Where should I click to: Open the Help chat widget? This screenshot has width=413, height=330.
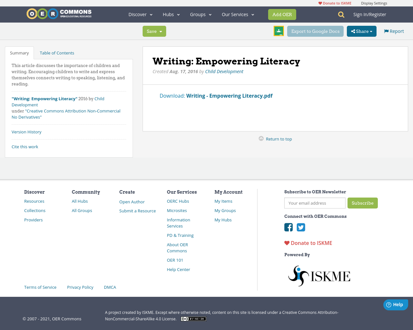click(396, 305)
